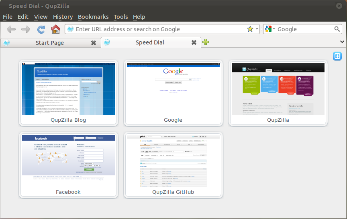This screenshot has width=347, height=219.
Task: Close the Speed Dial tab
Action: (x=194, y=42)
